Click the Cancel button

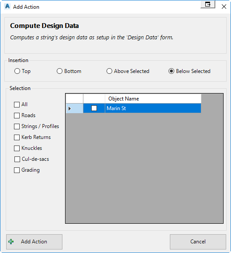point(198,242)
